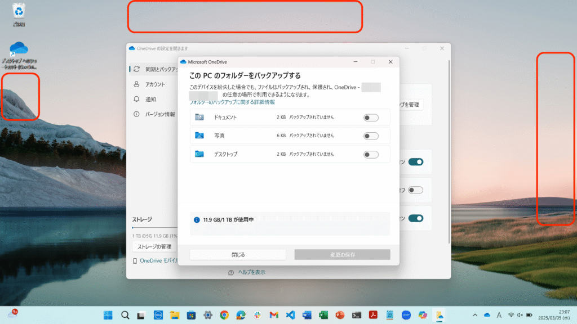This screenshot has width=577, height=324.
Task: Click the IME A indicator in system tray
Action: pos(499,315)
